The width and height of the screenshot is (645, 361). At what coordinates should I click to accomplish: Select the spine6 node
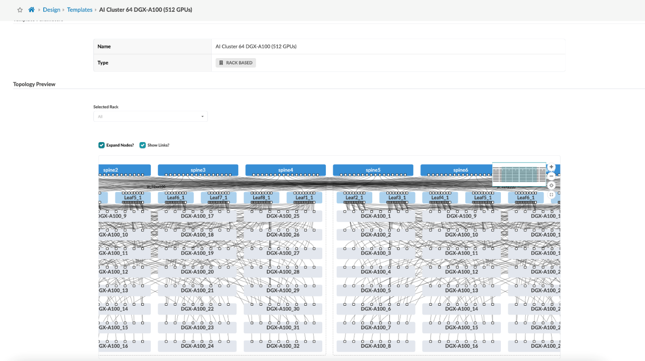(x=456, y=170)
